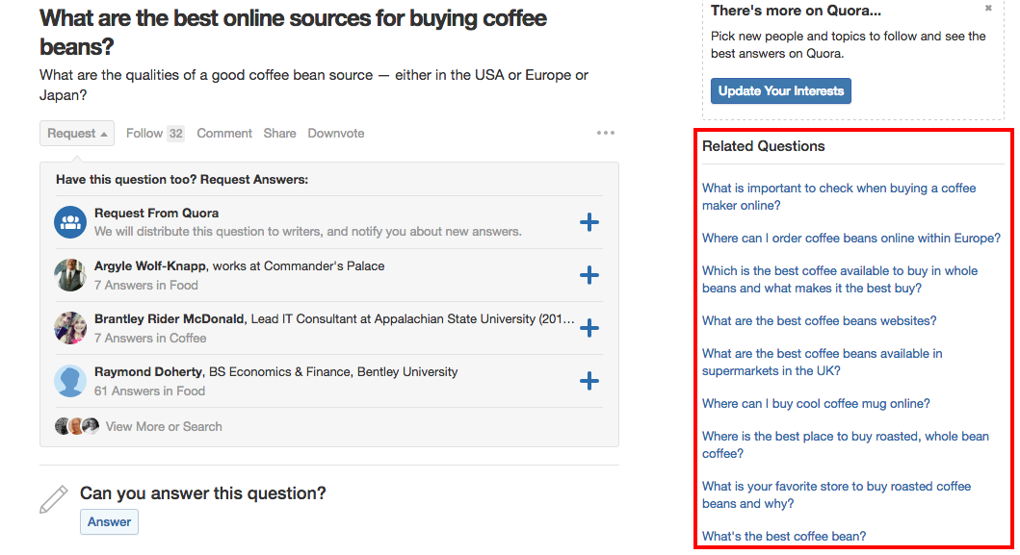The image size is (1020, 555).
Task: Click the pencil icon beside Can you answer
Action: tap(53, 500)
